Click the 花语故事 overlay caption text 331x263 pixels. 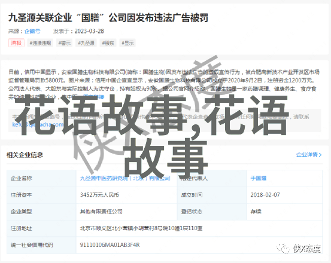click(x=153, y=136)
